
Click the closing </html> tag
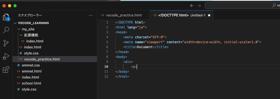click(x=122, y=77)
